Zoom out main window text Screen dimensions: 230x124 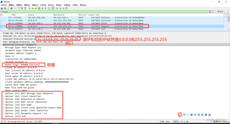[x=60, y=8]
